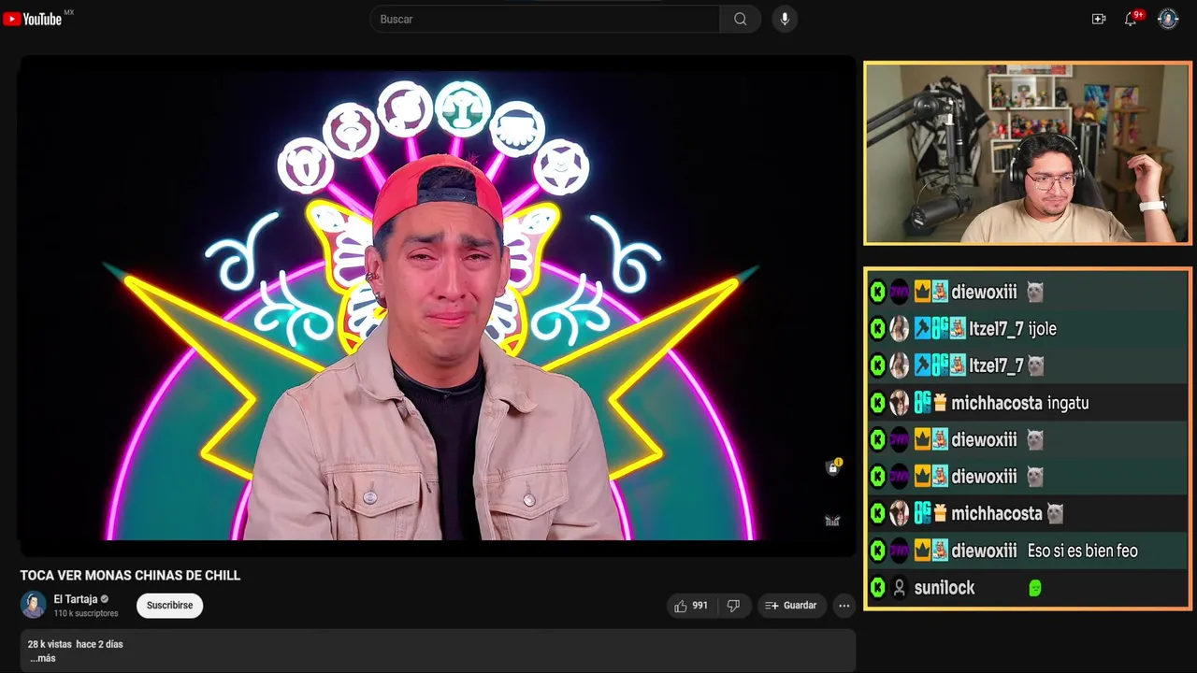The width and height of the screenshot is (1197, 673).
Task: Expand the description with ...más
Action: [x=42, y=658]
